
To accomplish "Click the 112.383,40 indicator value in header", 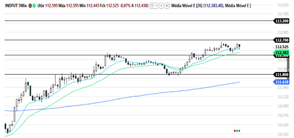I will (x=212, y=6).
